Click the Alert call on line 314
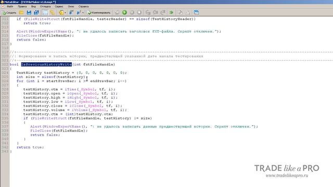 (22, 31)
